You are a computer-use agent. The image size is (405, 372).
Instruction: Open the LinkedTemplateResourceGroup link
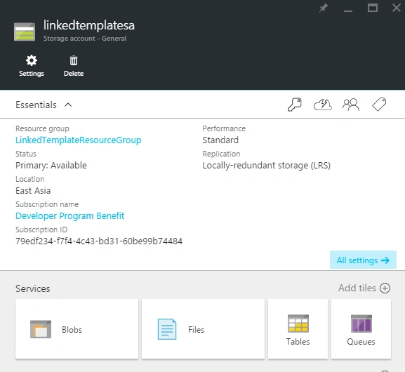[x=78, y=140]
